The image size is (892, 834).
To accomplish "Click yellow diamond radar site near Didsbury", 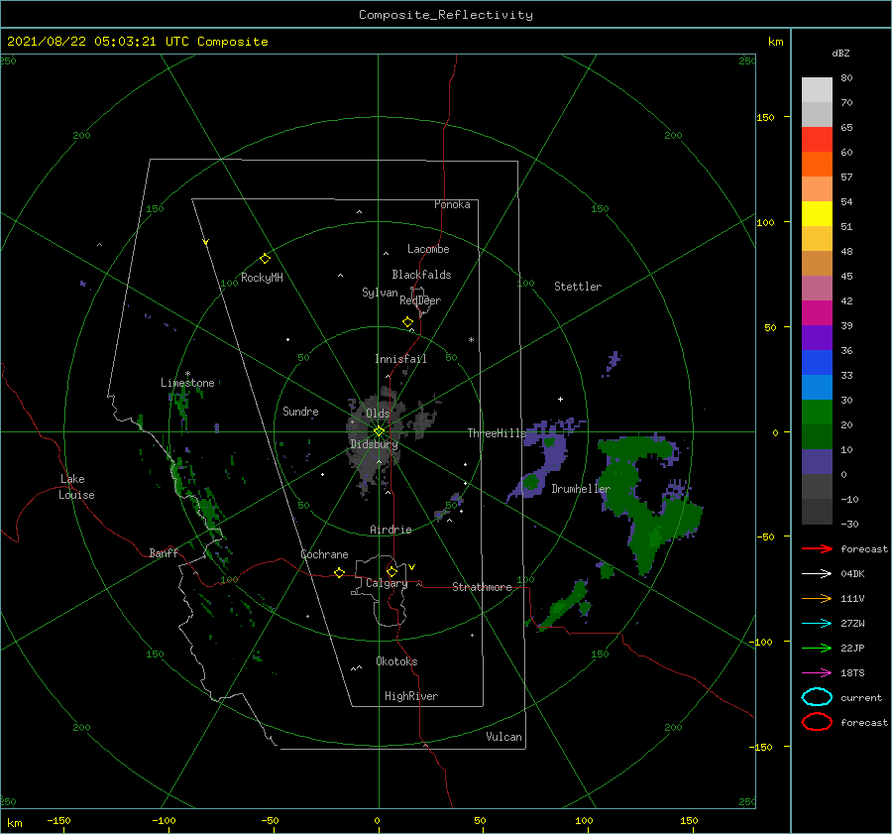I will click(379, 431).
